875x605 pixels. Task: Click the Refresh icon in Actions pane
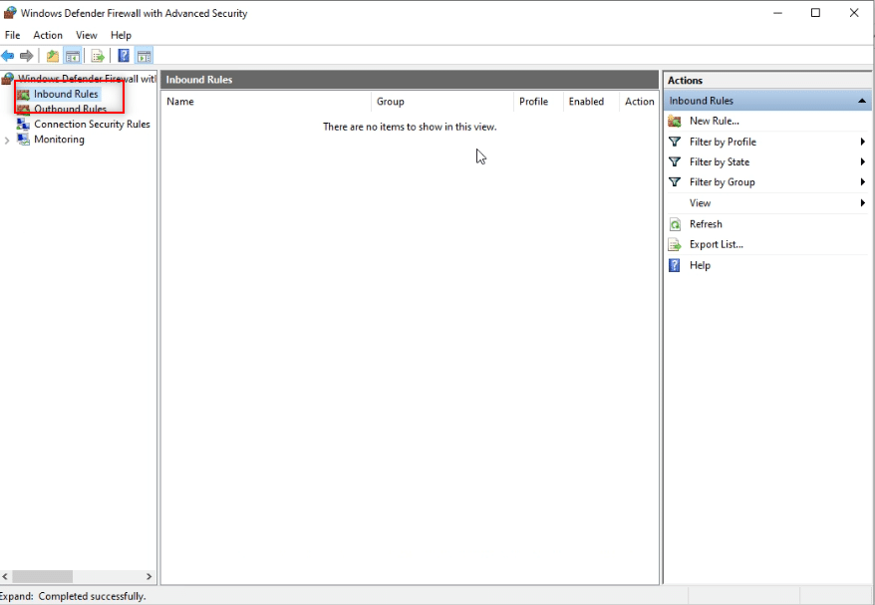coord(675,224)
